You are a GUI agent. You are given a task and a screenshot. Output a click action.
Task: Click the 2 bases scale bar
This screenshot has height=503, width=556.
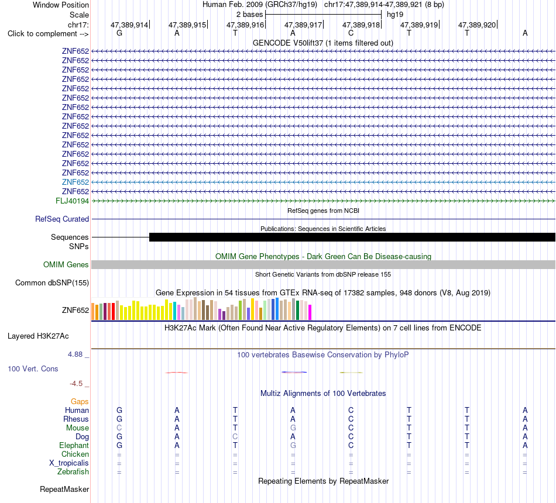click(x=324, y=15)
